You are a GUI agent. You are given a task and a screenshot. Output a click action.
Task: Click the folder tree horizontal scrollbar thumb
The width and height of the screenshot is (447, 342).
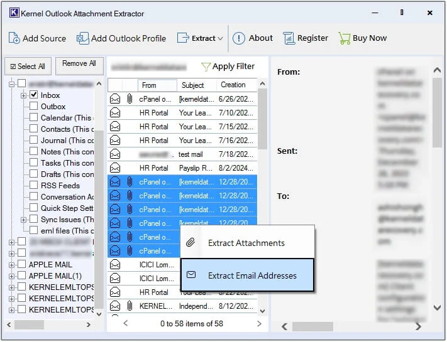pyautogui.click(x=30, y=324)
